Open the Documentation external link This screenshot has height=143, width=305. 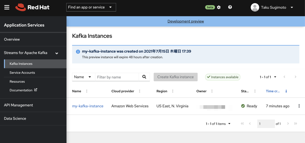(23, 90)
